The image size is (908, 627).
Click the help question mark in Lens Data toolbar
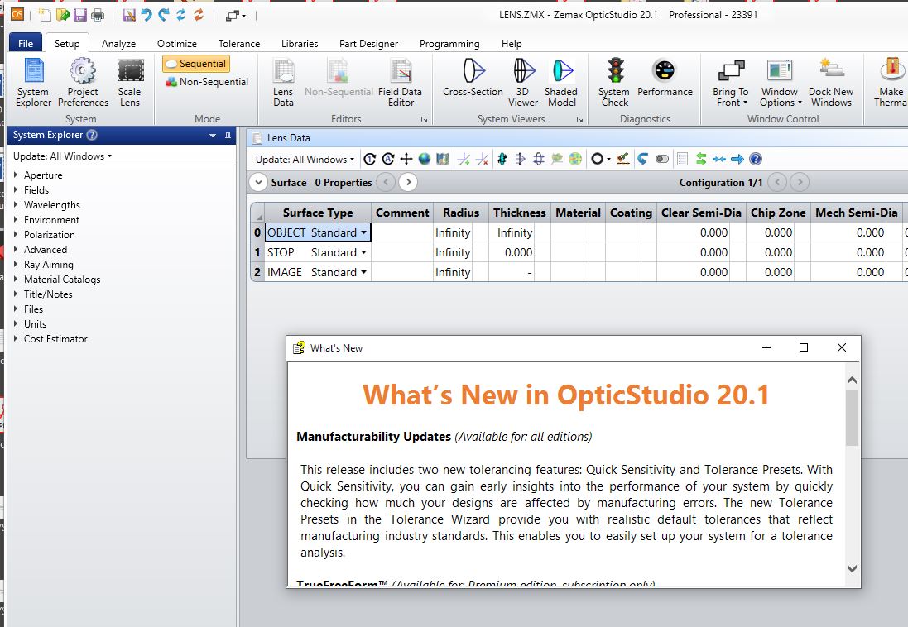pyautogui.click(x=755, y=159)
